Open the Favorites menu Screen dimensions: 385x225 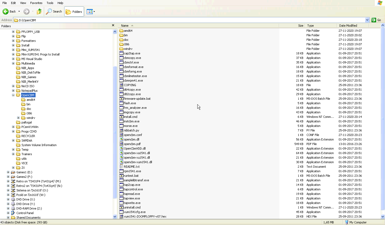[36, 3]
